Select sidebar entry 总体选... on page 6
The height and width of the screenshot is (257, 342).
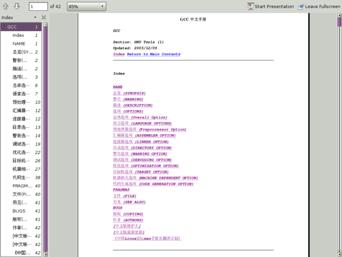click(21, 85)
